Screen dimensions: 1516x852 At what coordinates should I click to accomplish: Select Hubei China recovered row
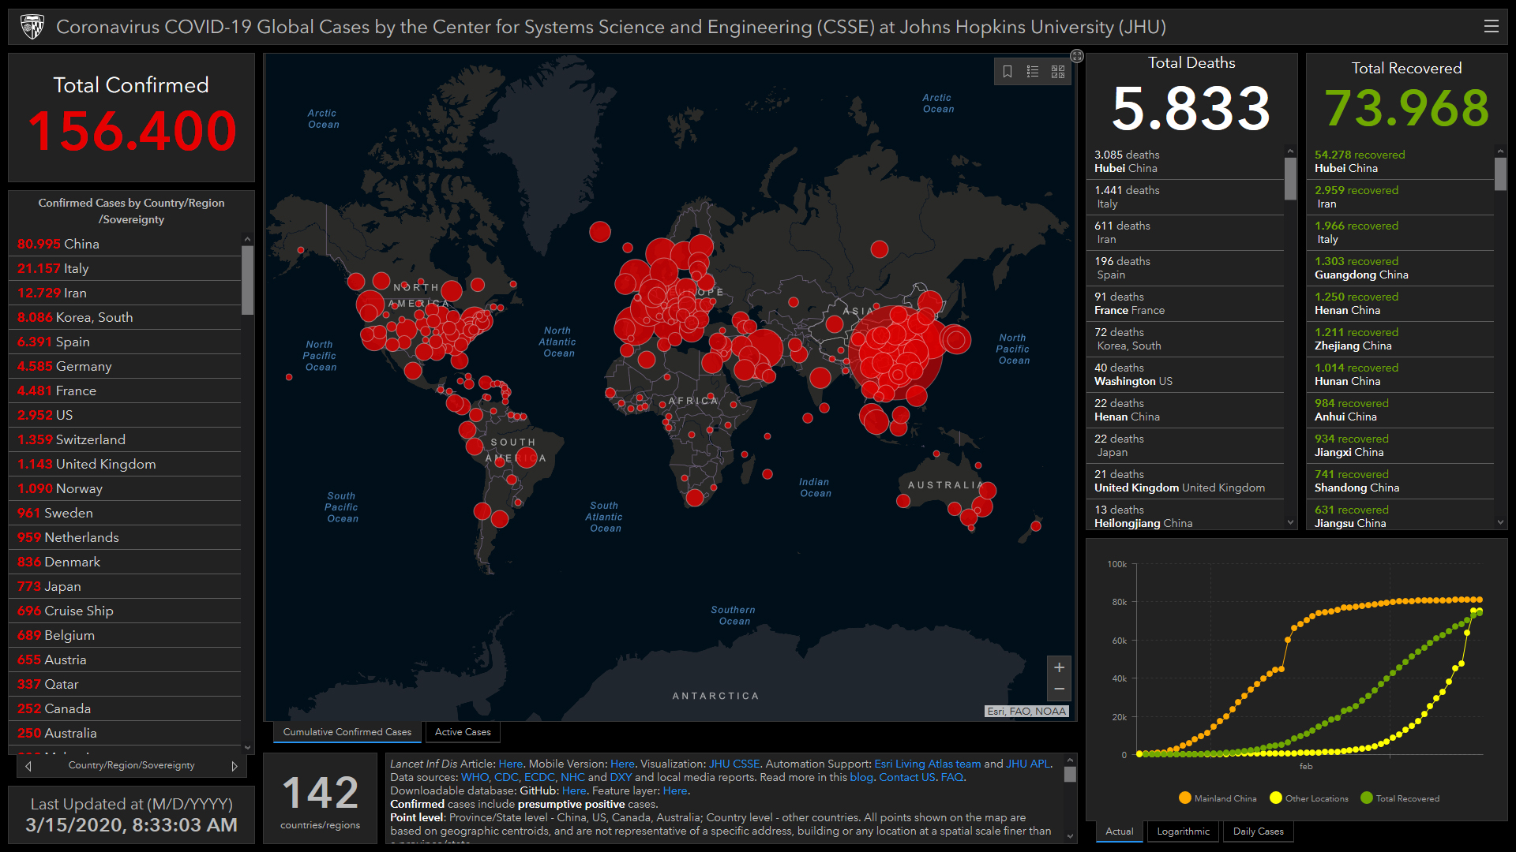click(x=1401, y=162)
